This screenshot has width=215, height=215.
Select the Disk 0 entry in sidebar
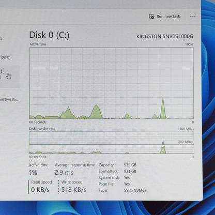(x=9, y=76)
